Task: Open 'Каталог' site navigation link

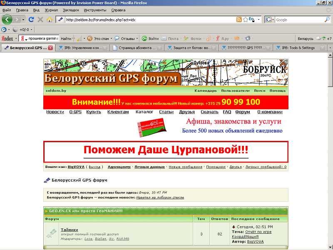Action: 144,112
